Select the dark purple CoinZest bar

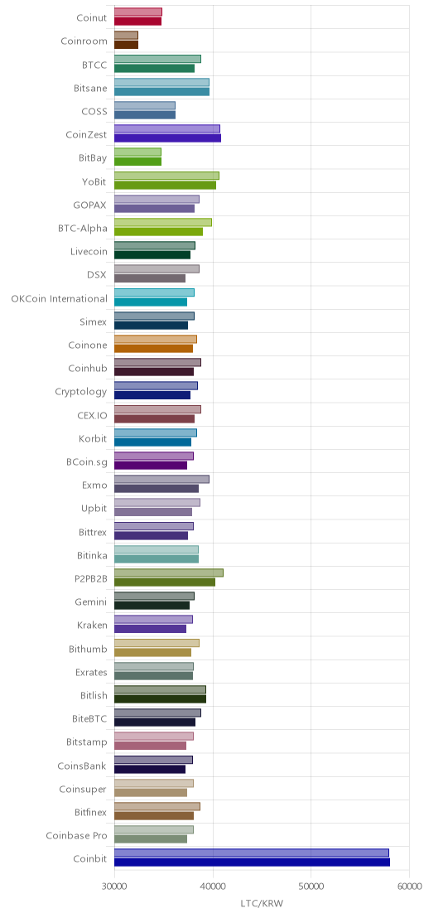tap(168, 138)
